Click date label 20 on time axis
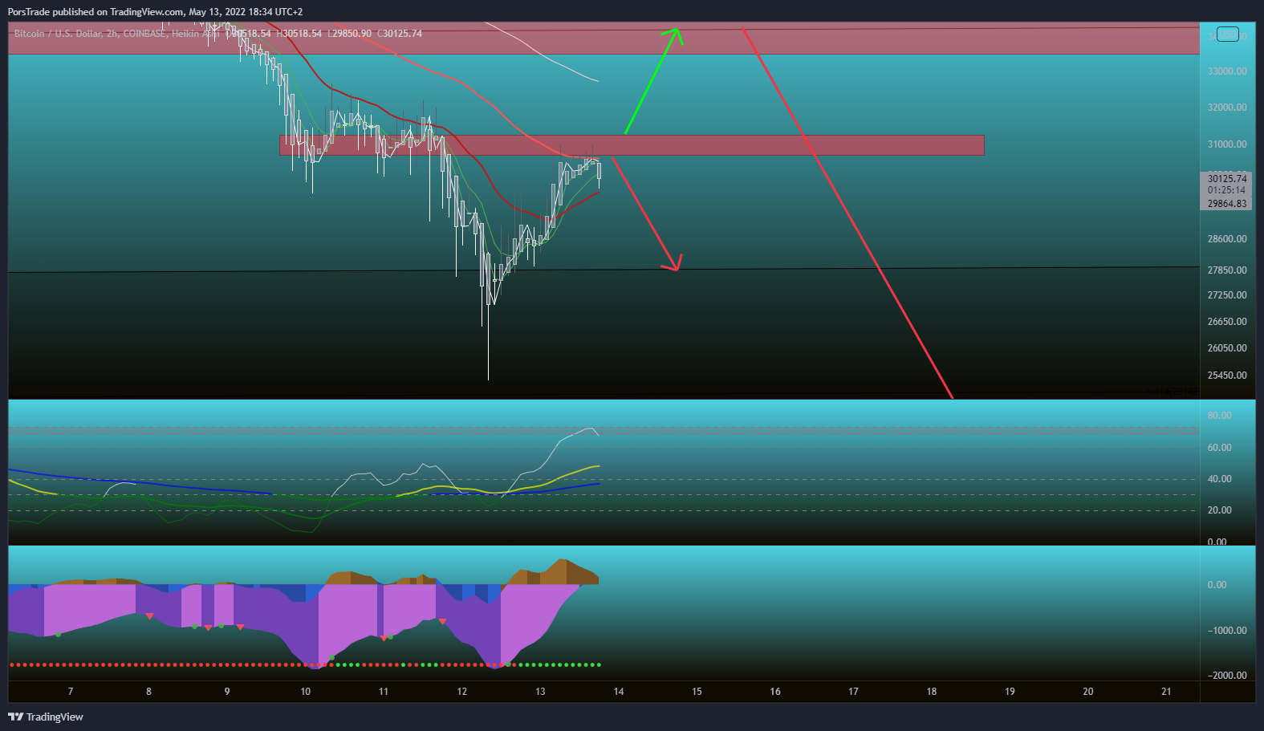The height and width of the screenshot is (731, 1264). [1088, 692]
